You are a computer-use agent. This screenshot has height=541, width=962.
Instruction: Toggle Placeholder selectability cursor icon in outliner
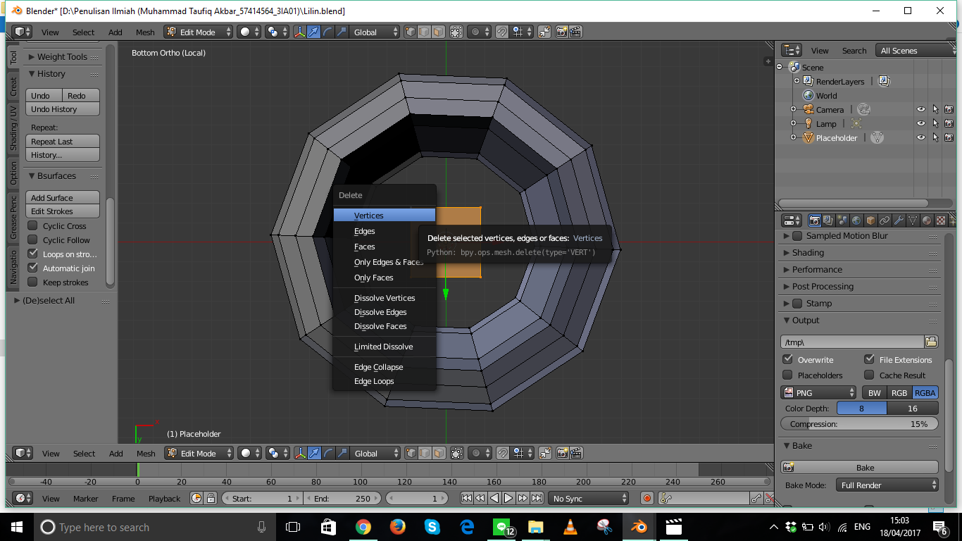[x=935, y=137]
